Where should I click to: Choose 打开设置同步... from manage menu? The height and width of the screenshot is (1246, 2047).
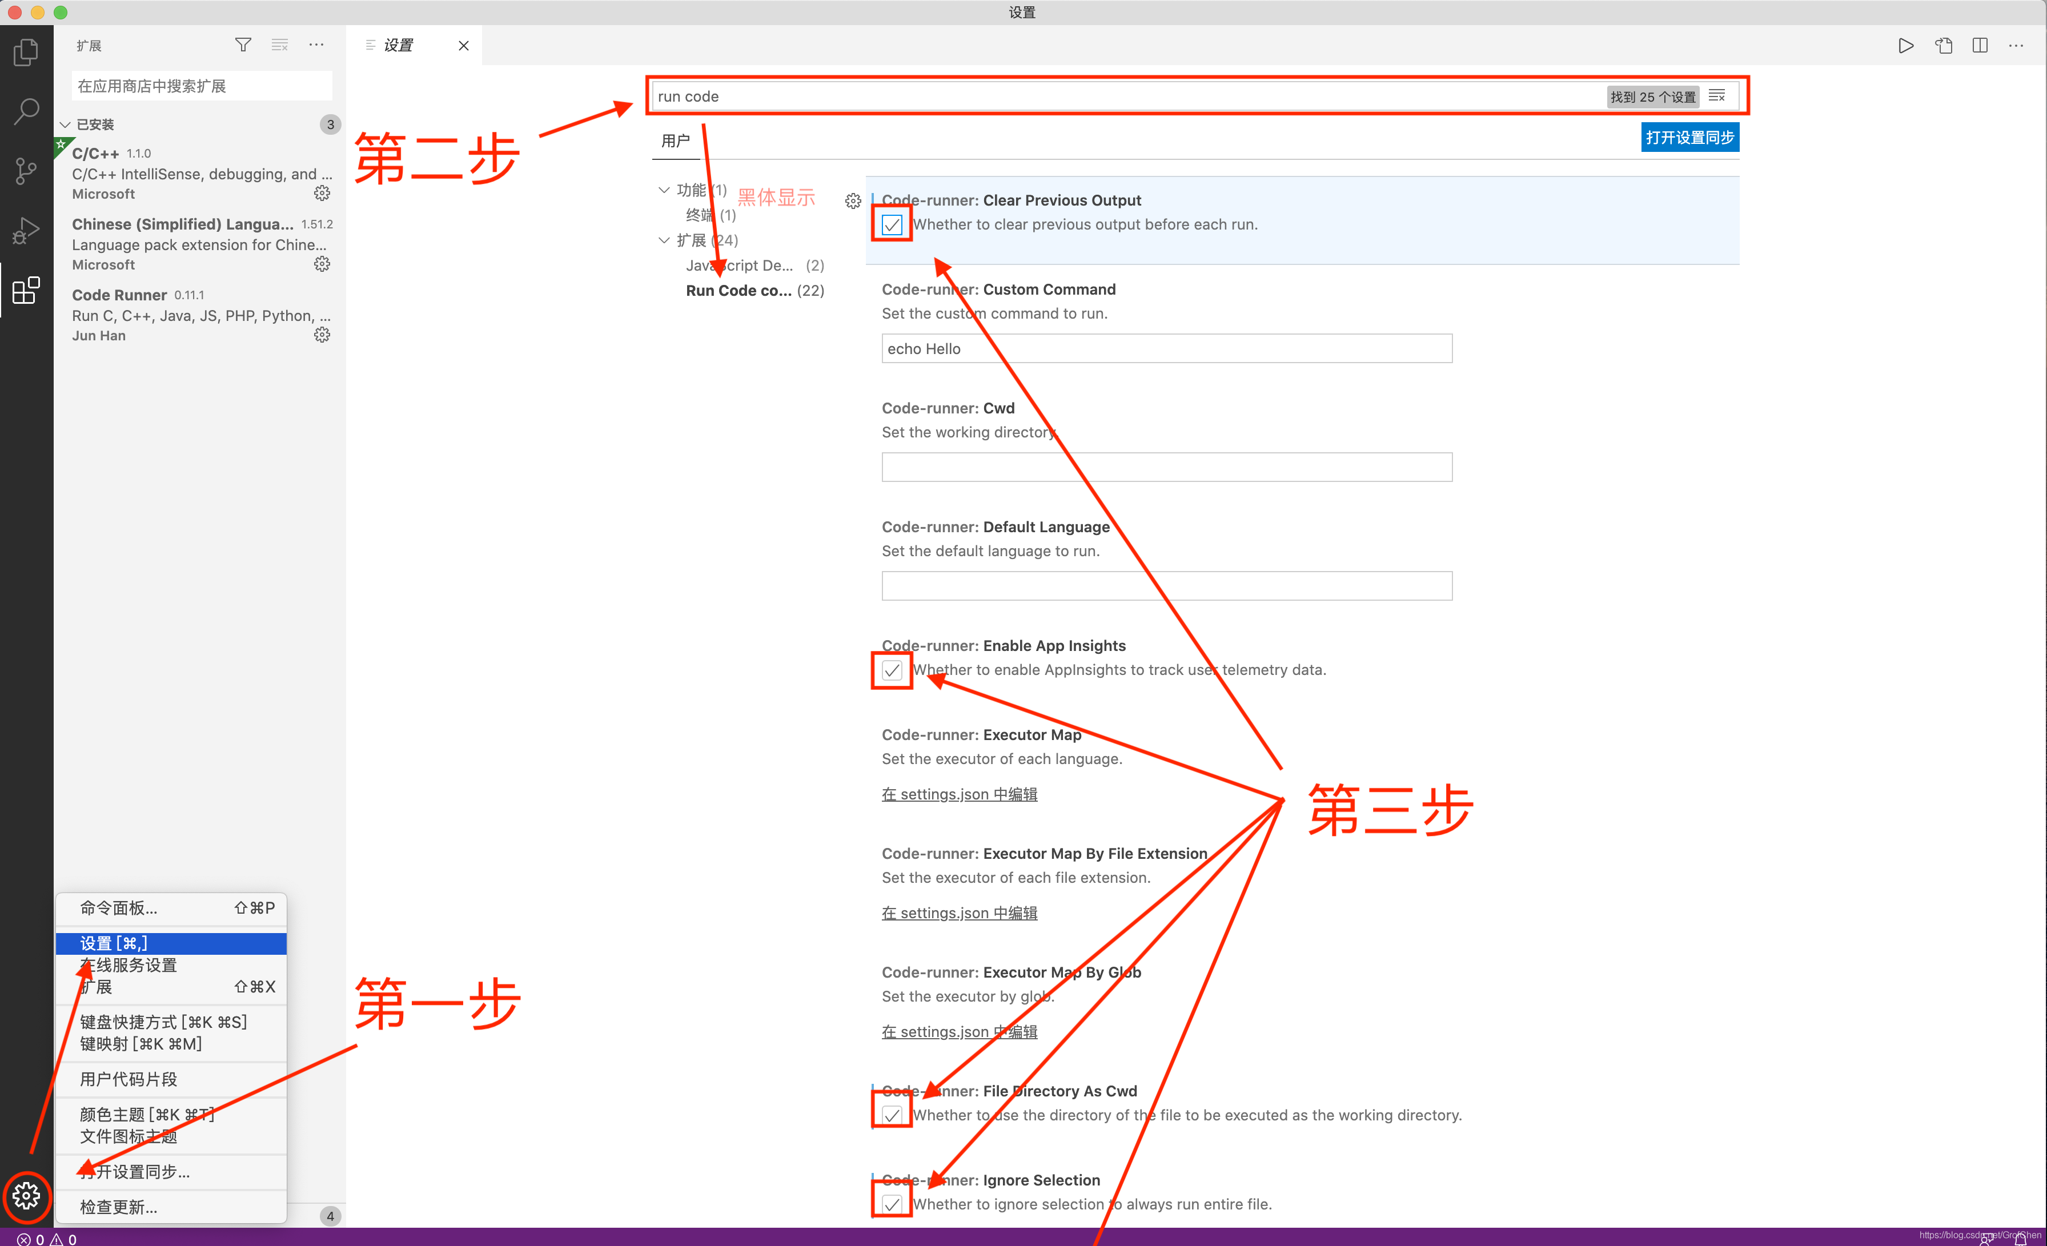[x=171, y=1172]
